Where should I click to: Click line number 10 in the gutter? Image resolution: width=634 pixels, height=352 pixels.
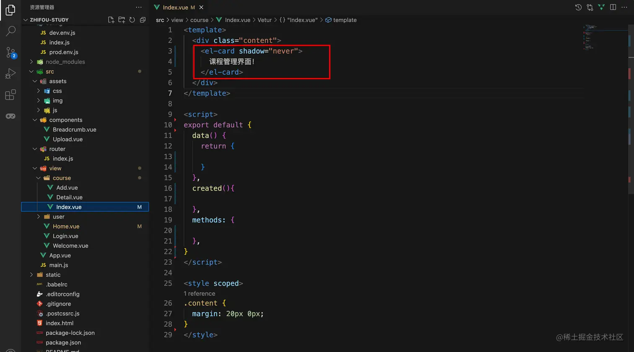click(168, 125)
